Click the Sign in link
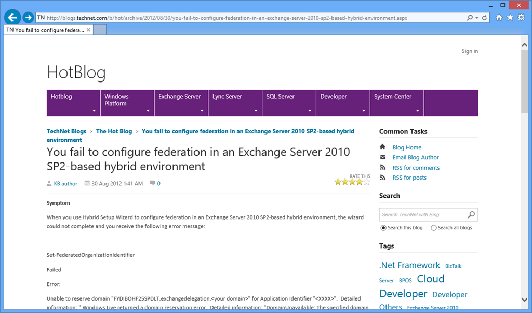Screen dimensions: 532x313 470,51
